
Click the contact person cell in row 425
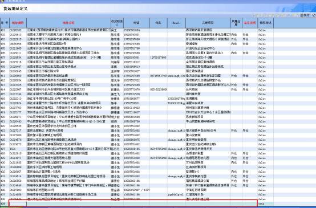[117, 140]
